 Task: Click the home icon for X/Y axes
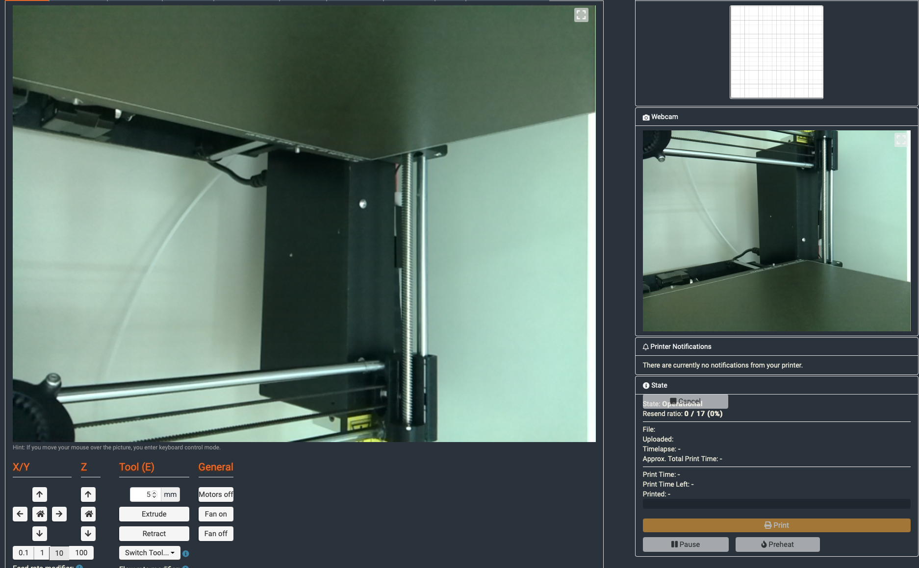[x=40, y=514]
